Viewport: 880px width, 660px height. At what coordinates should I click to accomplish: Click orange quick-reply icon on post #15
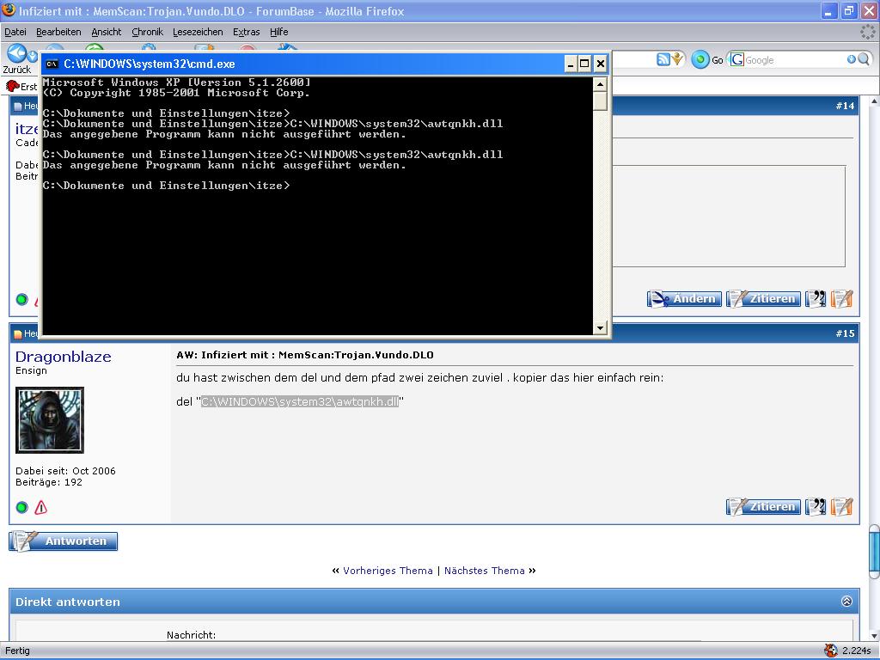842,507
